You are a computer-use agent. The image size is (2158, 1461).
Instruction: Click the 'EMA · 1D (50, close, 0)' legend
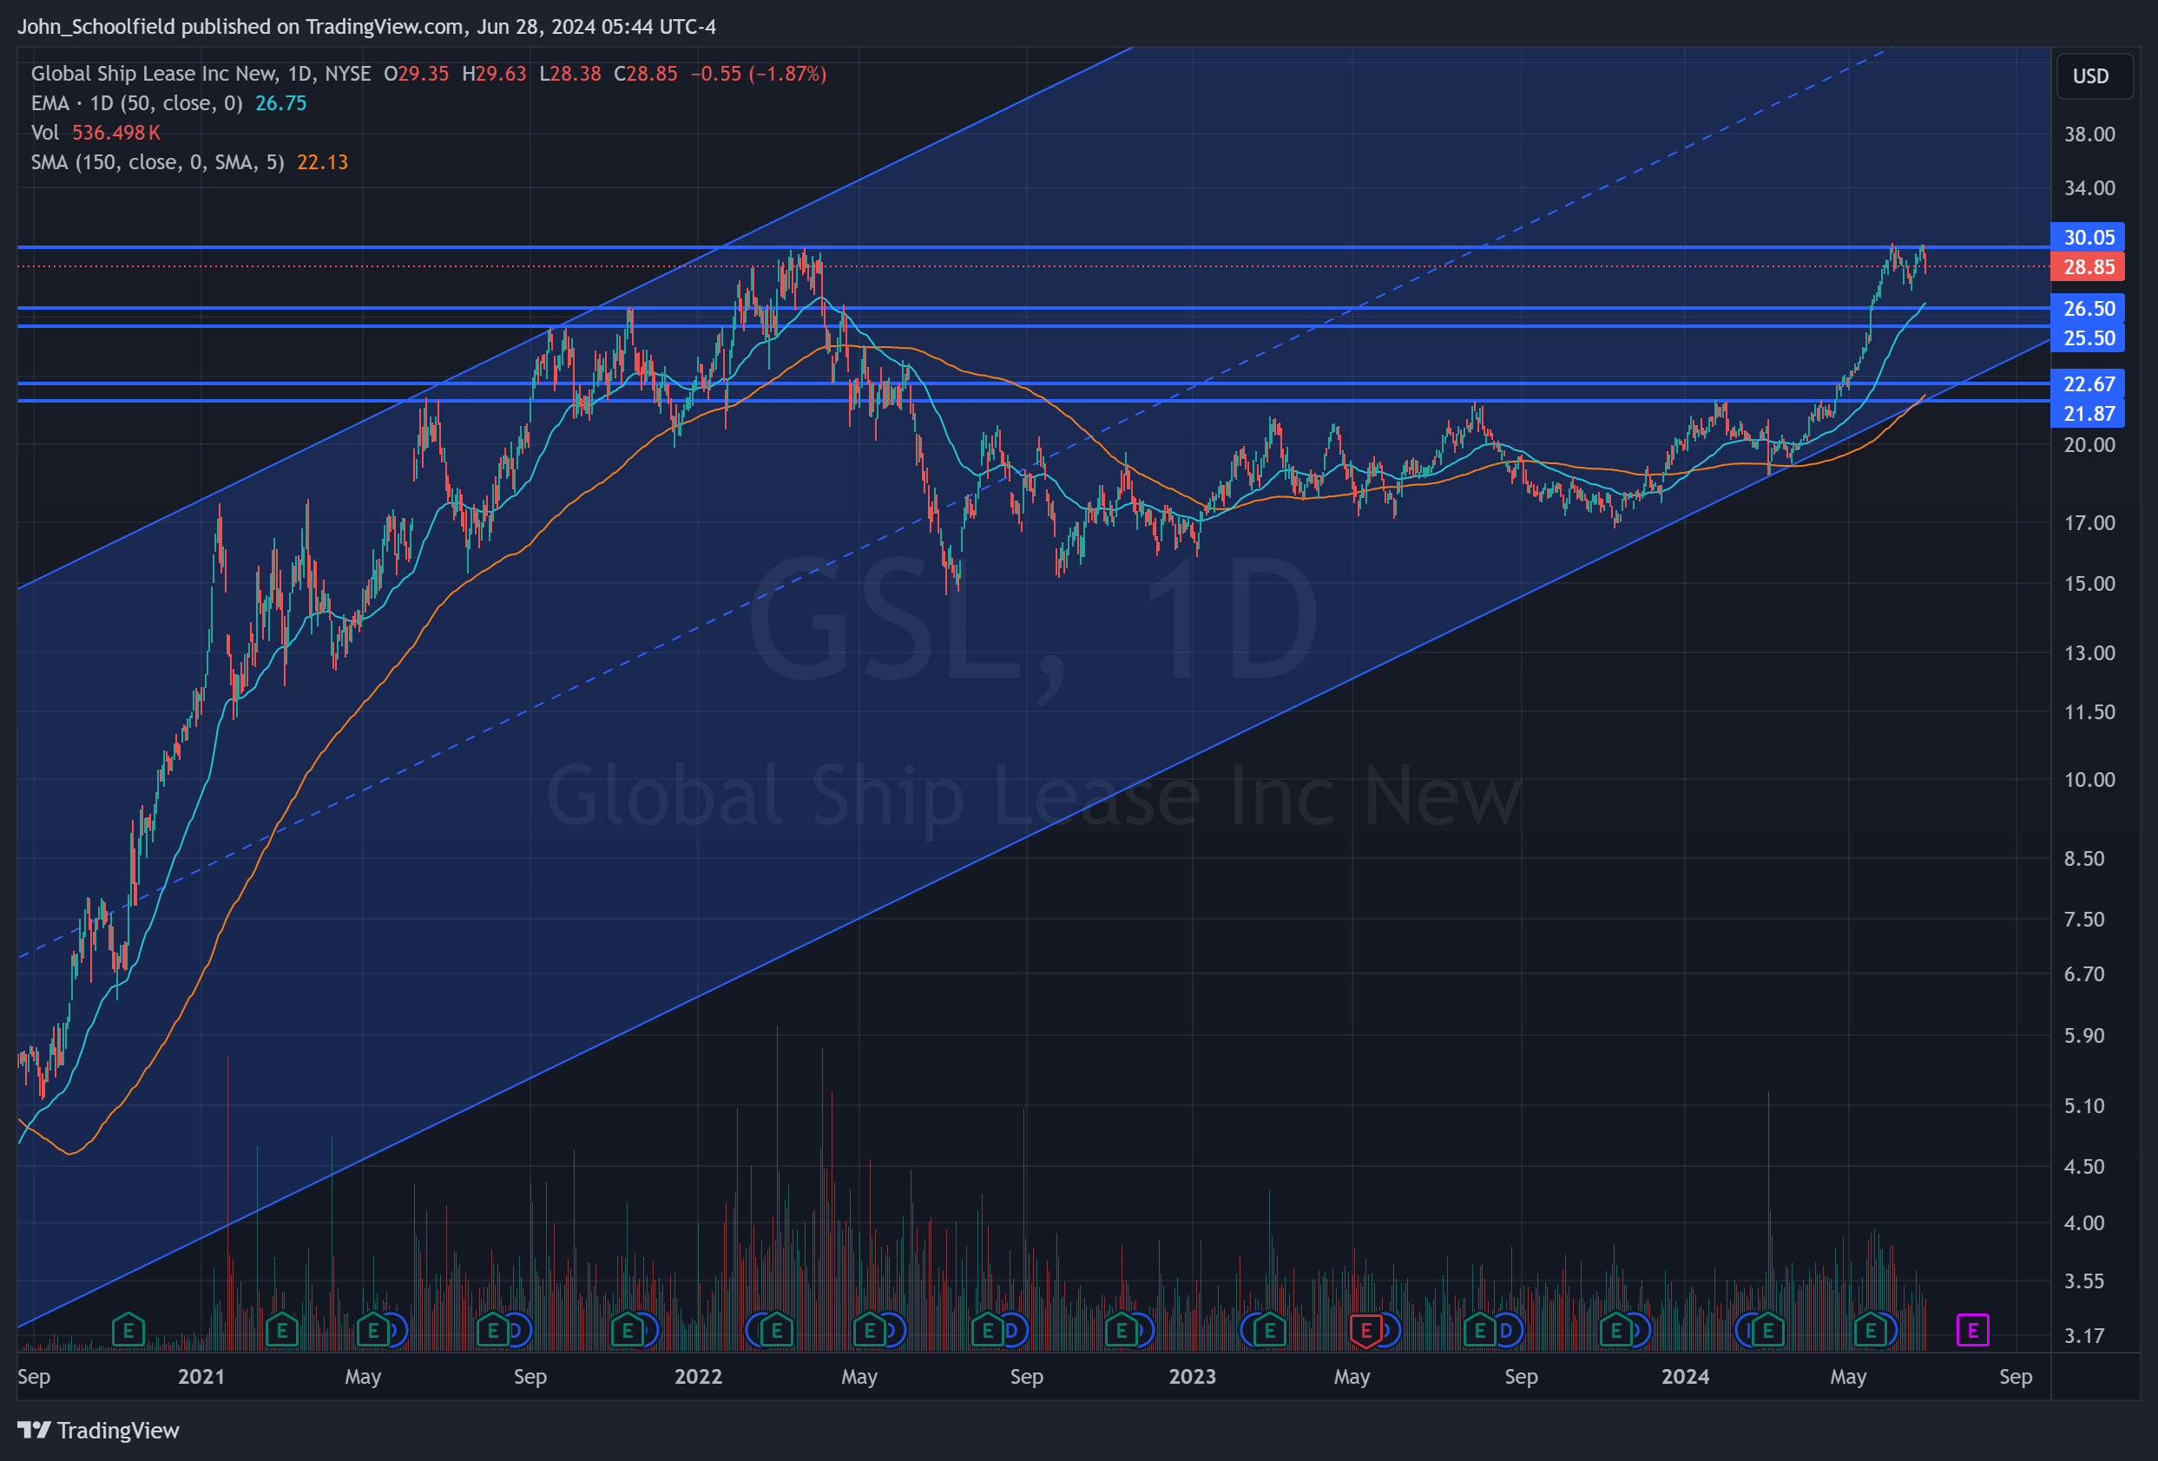pyautogui.click(x=136, y=103)
